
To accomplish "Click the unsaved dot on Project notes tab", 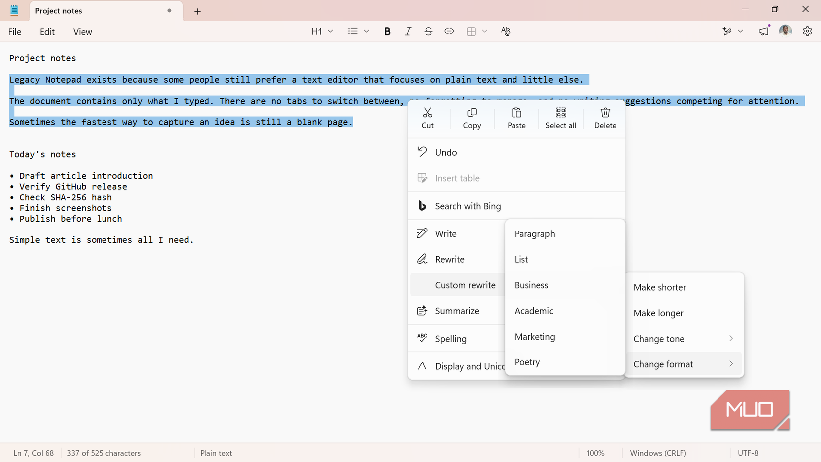I will pyautogui.click(x=169, y=10).
